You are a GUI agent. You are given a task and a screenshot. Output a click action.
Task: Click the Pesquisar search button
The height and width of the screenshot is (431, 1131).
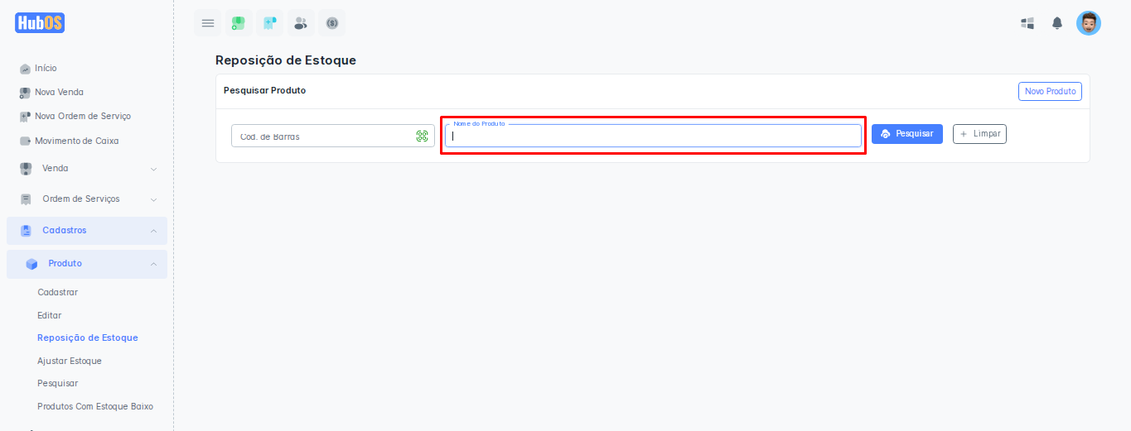(x=906, y=134)
